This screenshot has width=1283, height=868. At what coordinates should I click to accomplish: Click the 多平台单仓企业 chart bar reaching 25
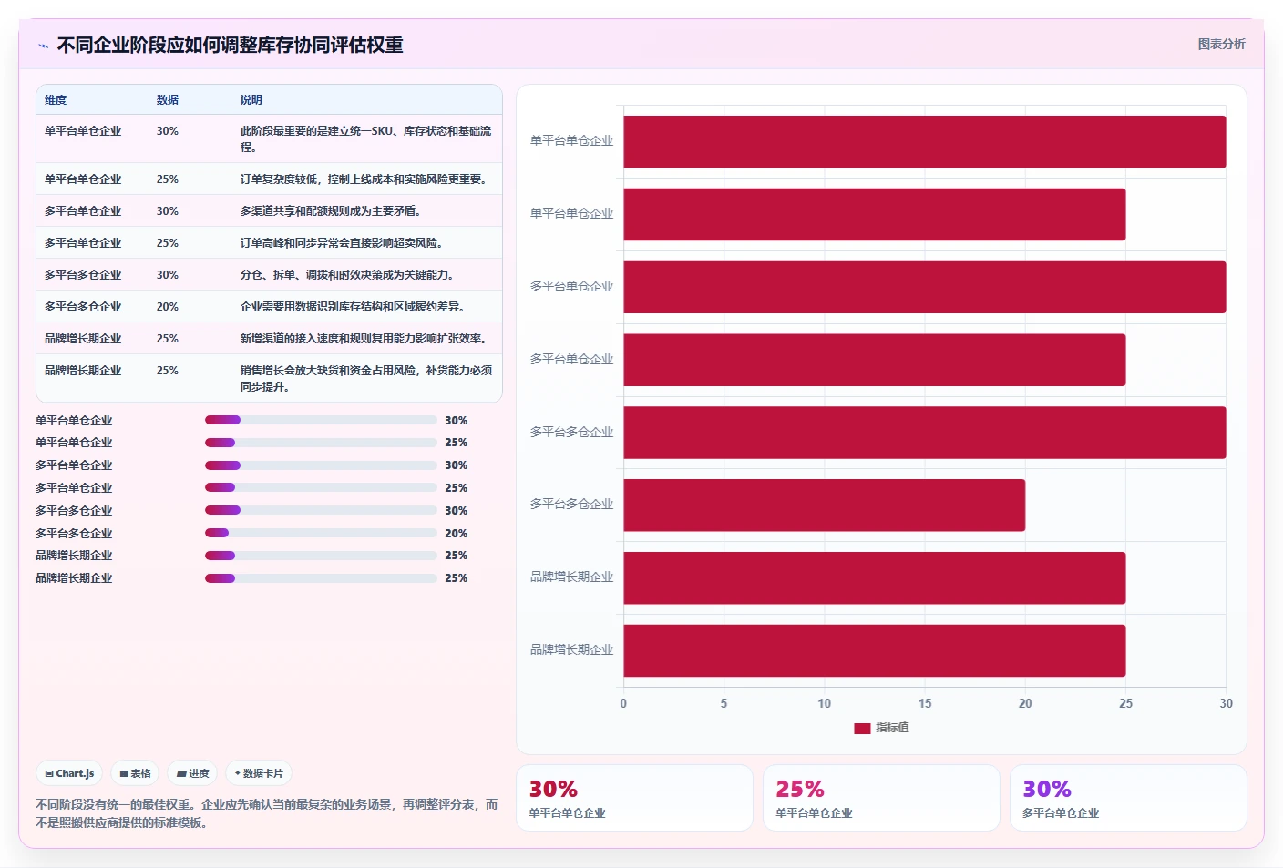click(874, 360)
